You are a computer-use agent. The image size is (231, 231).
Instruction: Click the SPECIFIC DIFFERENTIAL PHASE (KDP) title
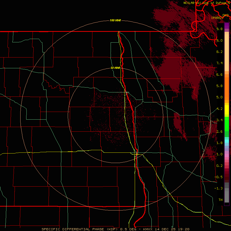80,229
